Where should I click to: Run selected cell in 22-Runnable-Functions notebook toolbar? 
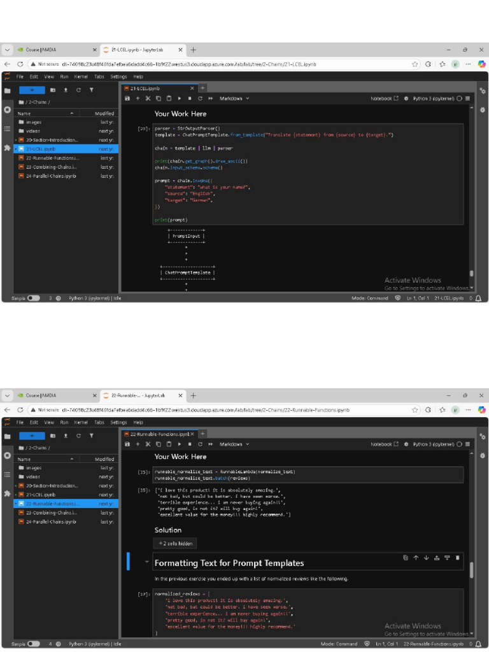click(179, 444)
